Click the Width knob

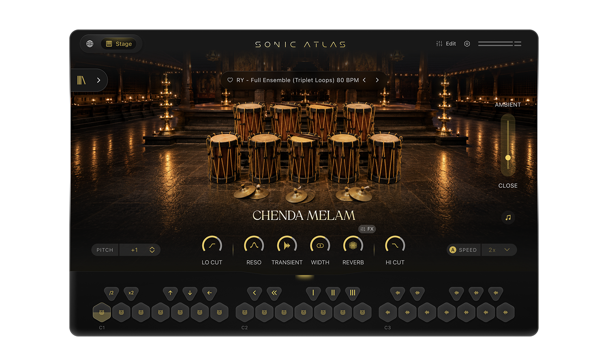320,245
